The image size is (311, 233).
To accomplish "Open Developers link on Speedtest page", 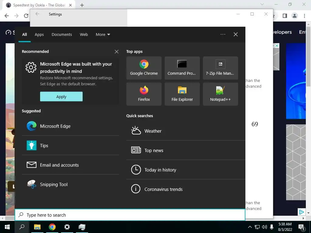I will point(282,32).
